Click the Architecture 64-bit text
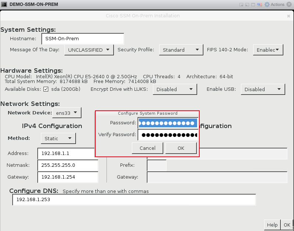The image size is (294, 231). pyautogui.click(x=210, y=77)
